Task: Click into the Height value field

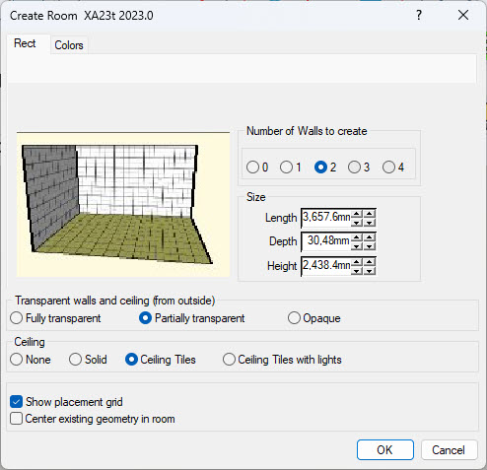Action: pyautogui.click(x=326, y=266)
